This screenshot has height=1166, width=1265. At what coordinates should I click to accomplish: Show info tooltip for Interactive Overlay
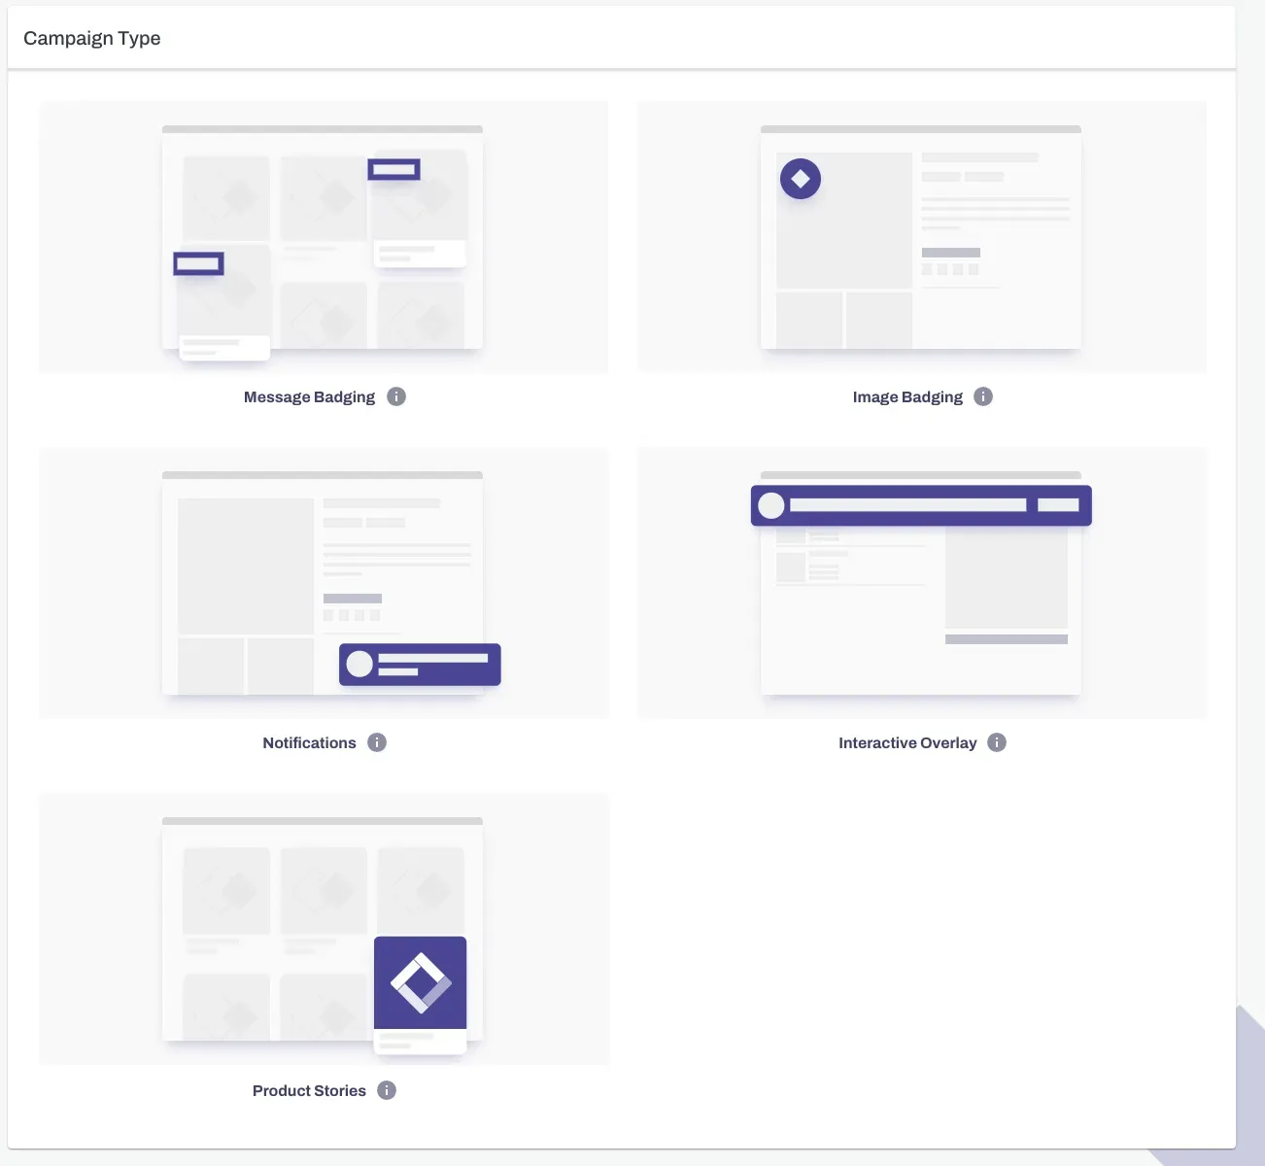(997, 742)
